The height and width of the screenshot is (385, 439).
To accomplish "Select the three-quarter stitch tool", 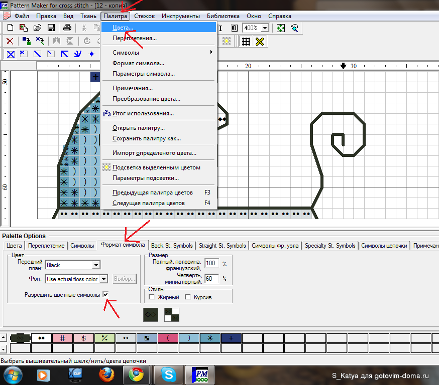I will point(64,54).
